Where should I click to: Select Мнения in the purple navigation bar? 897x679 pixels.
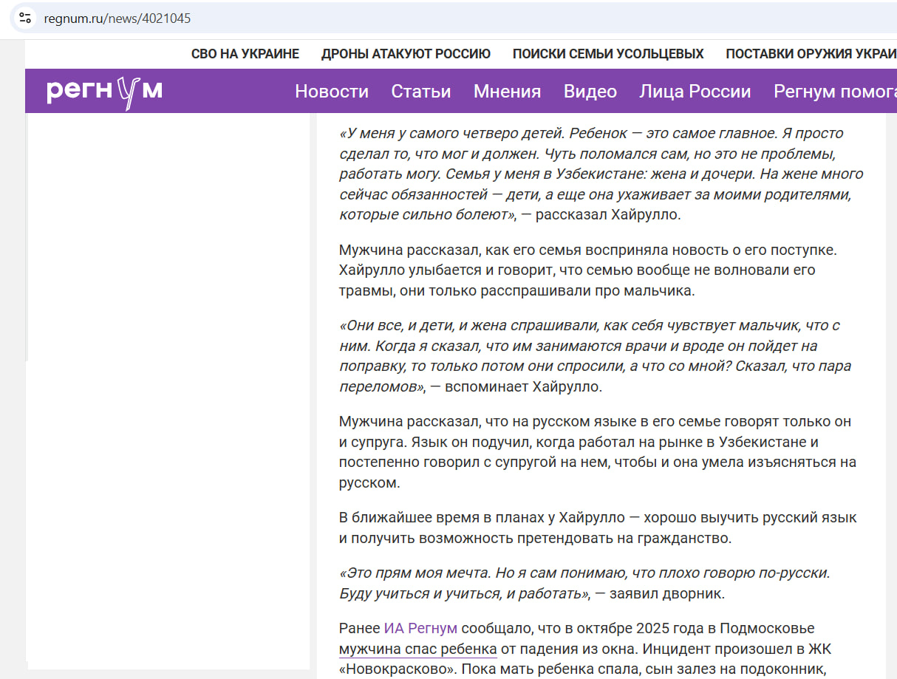(x=507, y=92)
